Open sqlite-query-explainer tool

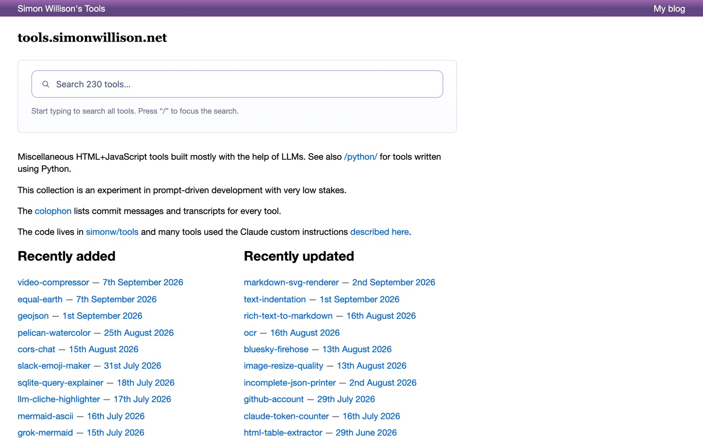(61, 383)
